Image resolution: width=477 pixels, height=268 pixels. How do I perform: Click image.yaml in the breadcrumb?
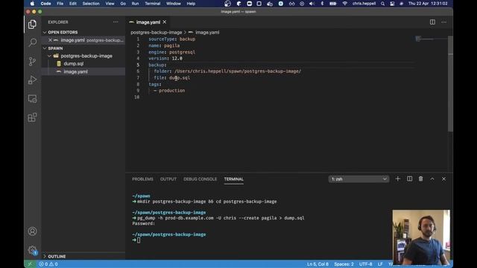click(x=207, y=32)
